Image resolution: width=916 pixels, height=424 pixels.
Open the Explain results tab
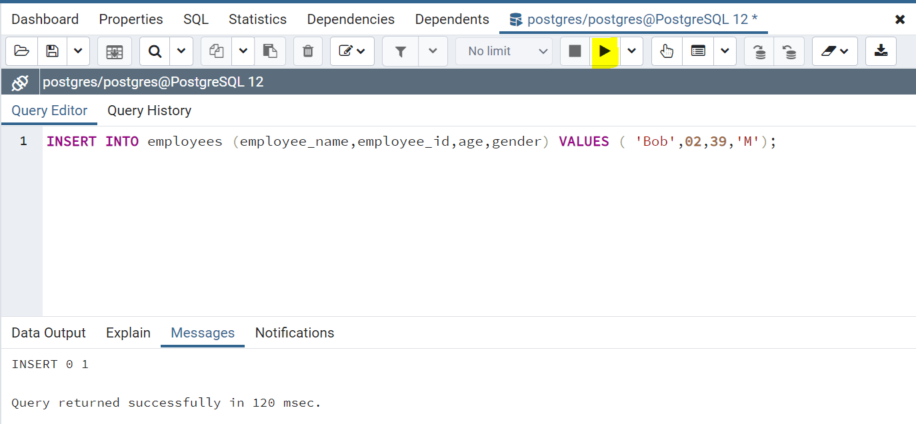[x=128, y=333]
